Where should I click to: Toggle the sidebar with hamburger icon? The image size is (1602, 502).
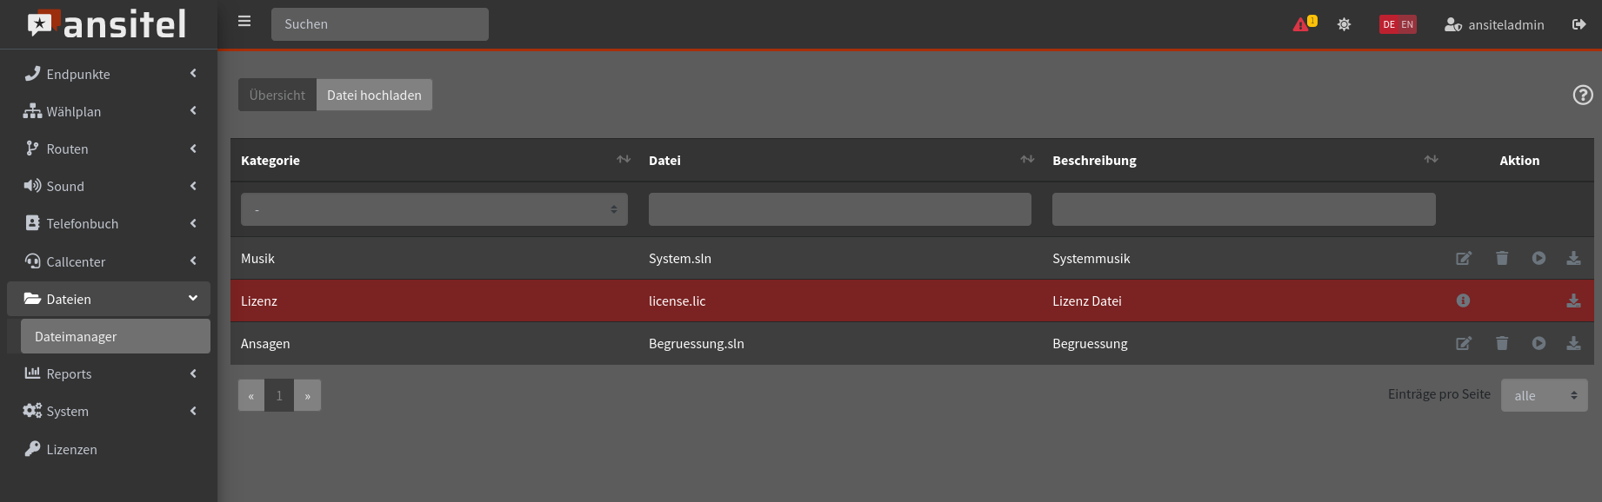[244, 22]
